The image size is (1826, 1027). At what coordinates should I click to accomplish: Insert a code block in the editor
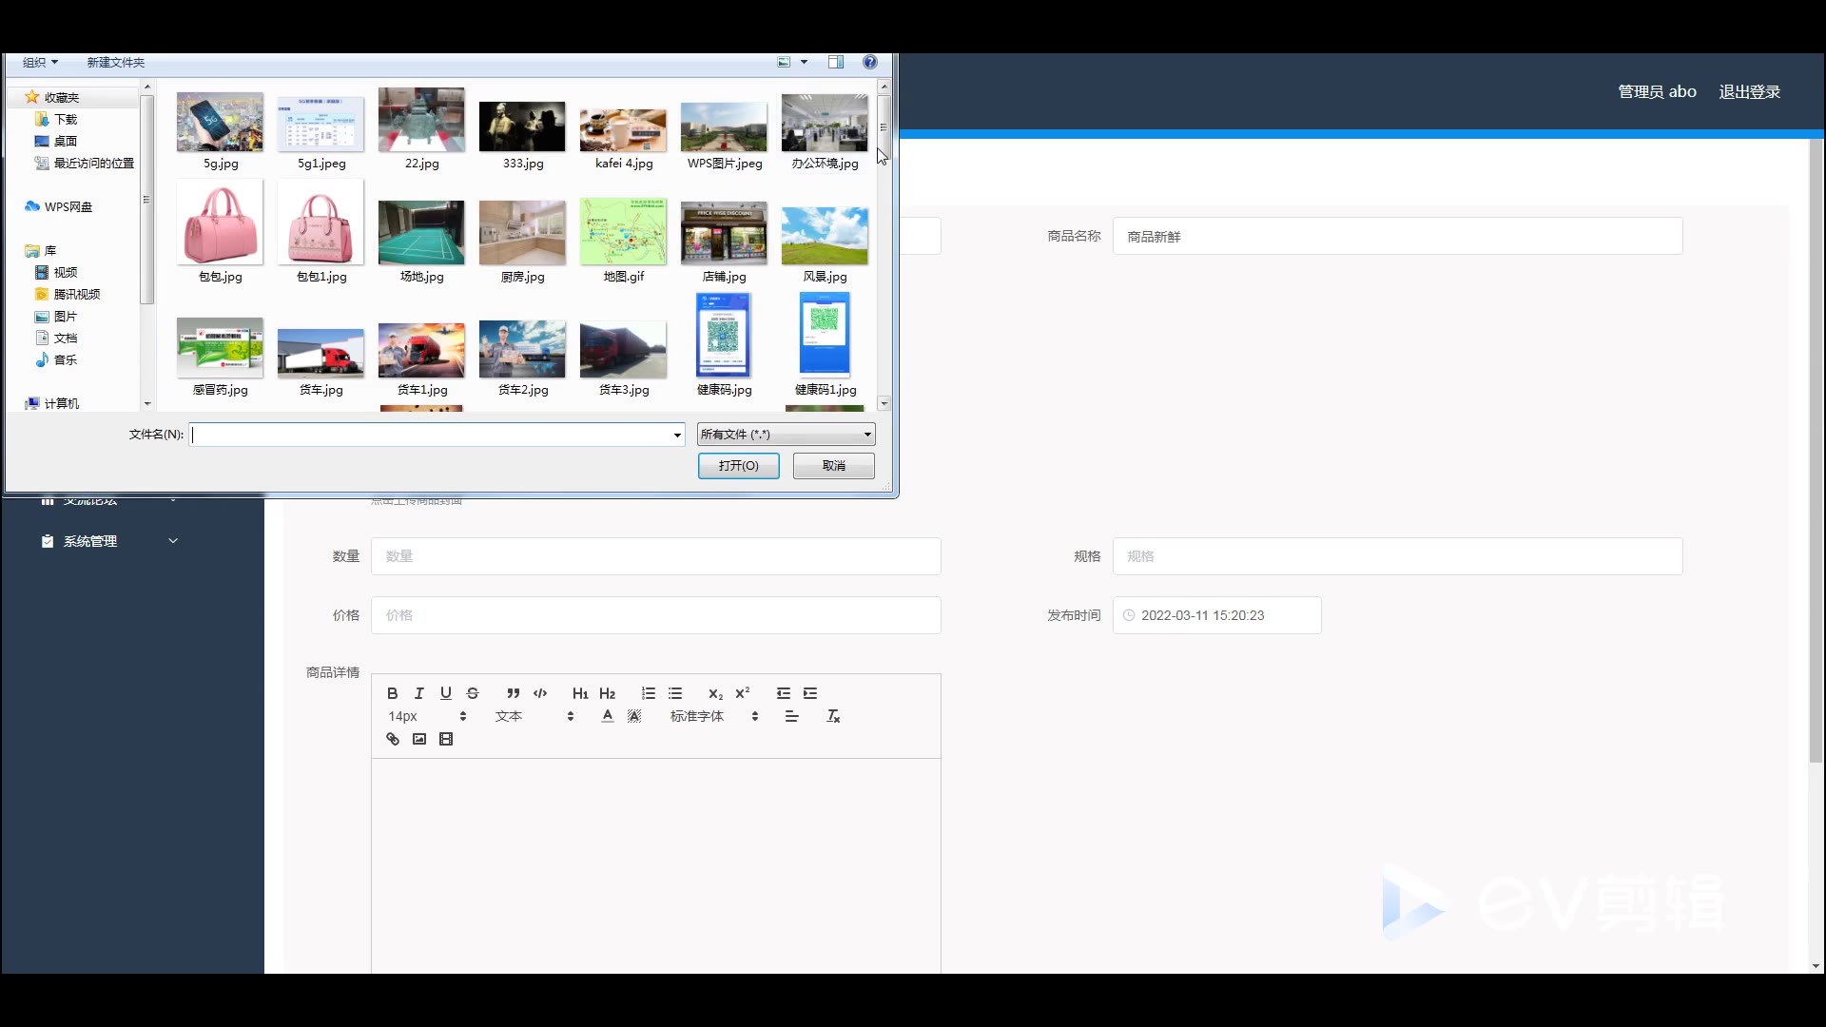[540, 693]
